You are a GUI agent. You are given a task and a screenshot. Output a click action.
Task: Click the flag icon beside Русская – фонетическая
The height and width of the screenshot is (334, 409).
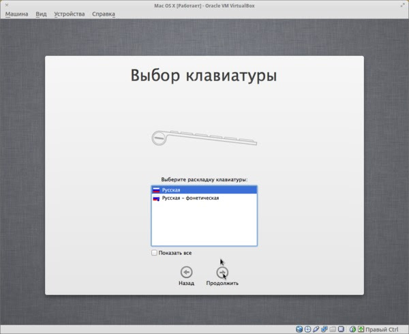(156, 198)
